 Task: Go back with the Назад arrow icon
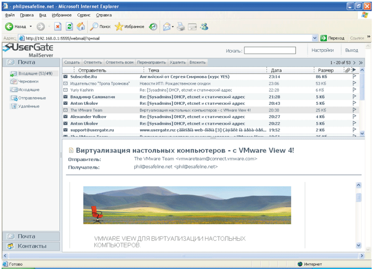(9, 27)
